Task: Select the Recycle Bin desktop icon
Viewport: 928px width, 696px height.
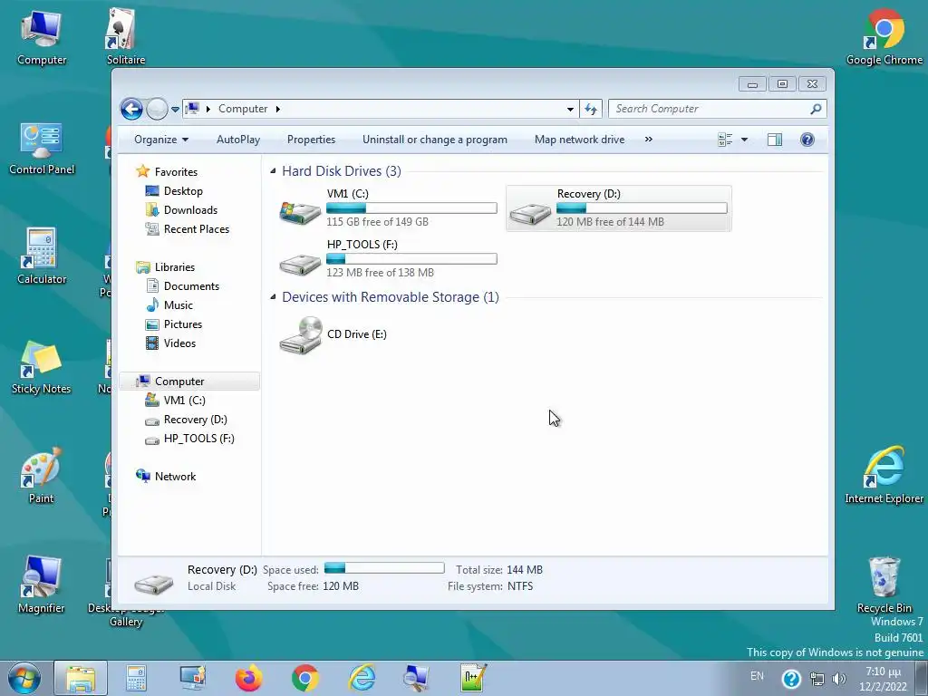Action: [x=884, y=585]
